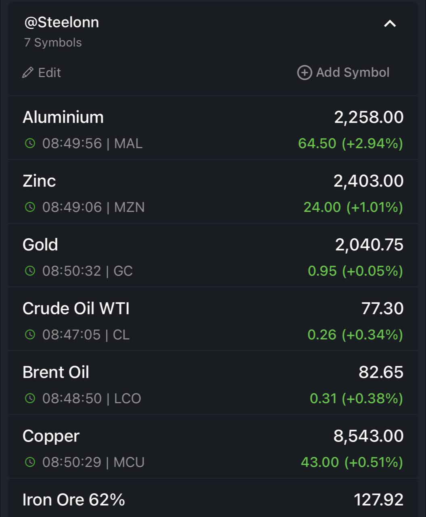Click the clock icon under Copper

point(30,462)
